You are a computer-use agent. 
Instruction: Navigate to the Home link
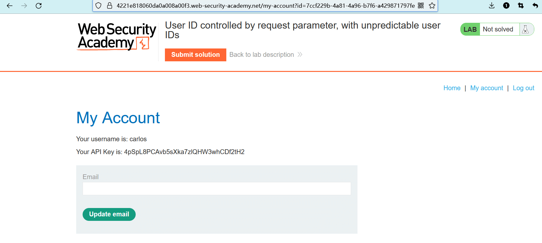coord(452,88)
